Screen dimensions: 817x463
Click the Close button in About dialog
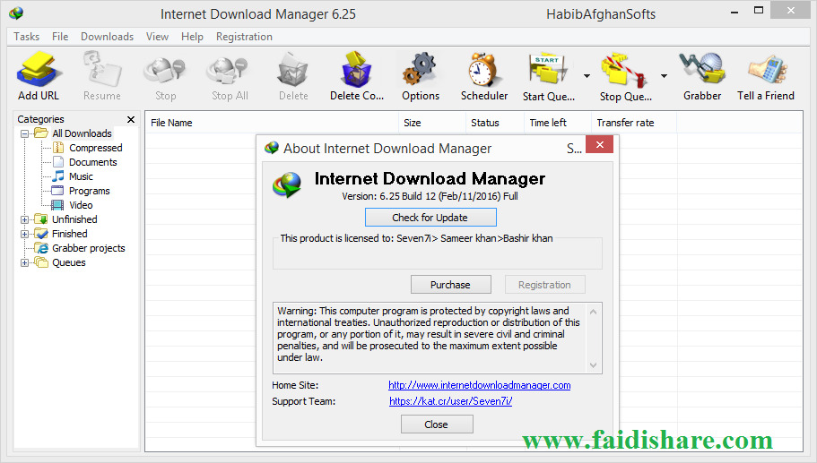(437, 424)
